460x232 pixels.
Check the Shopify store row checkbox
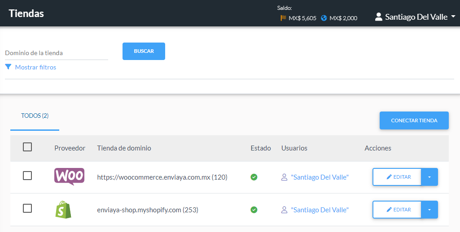(x=27, y=208)
